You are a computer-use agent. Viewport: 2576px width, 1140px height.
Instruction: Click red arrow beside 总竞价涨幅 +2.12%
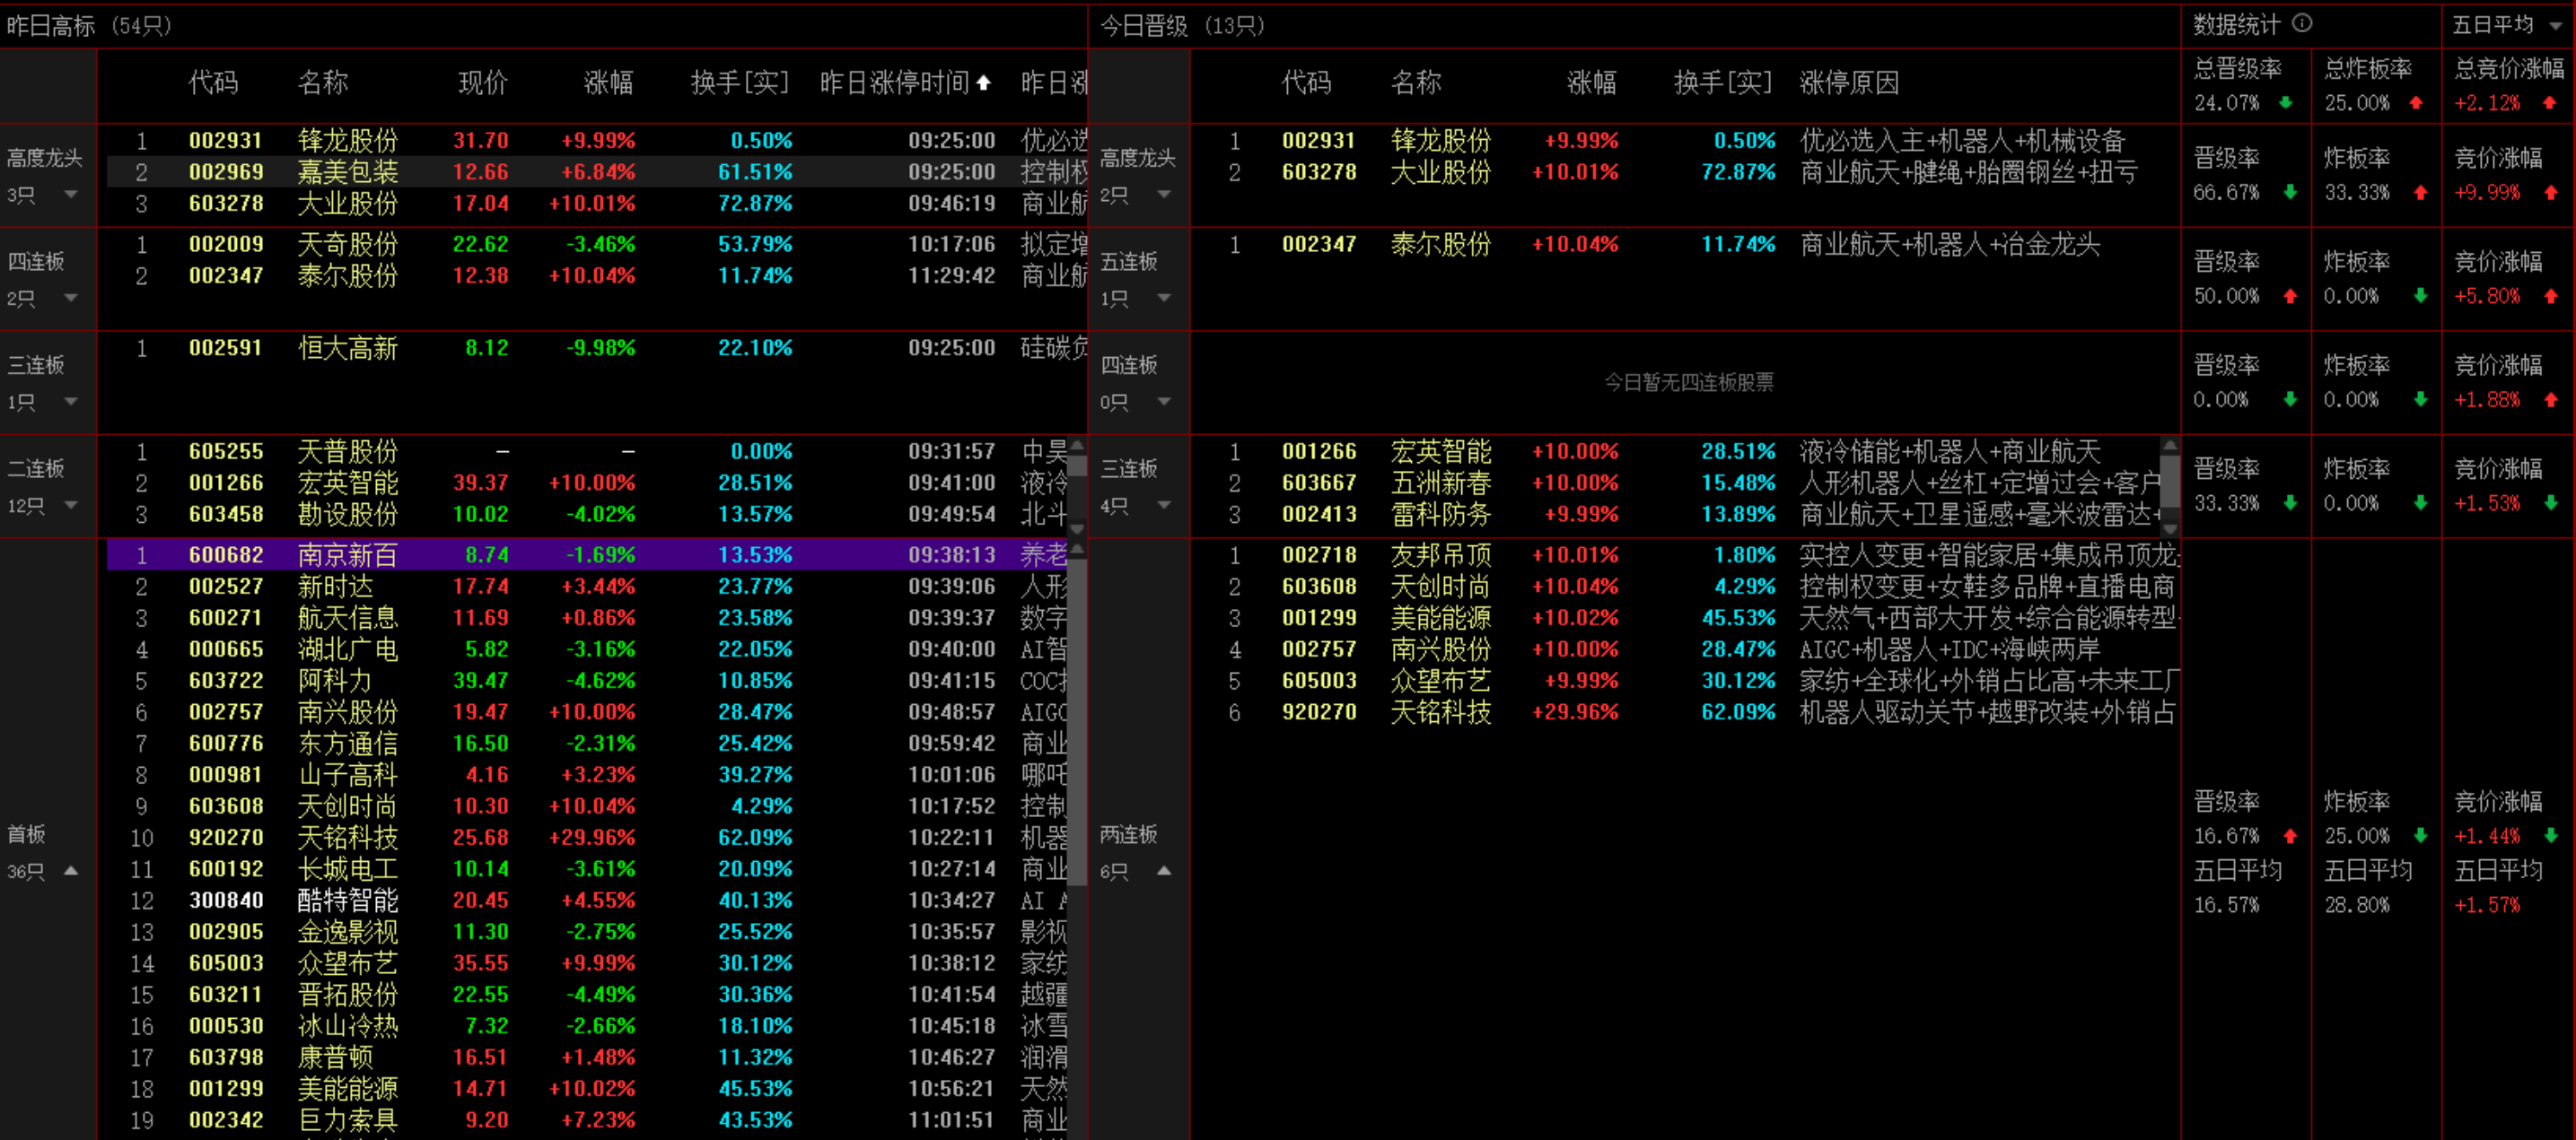[x=2549, y=102]
